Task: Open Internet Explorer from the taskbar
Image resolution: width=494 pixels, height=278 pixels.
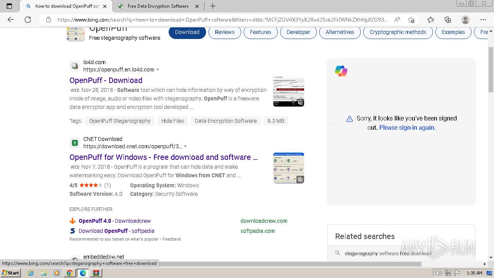Action: [x=31, y=273]
